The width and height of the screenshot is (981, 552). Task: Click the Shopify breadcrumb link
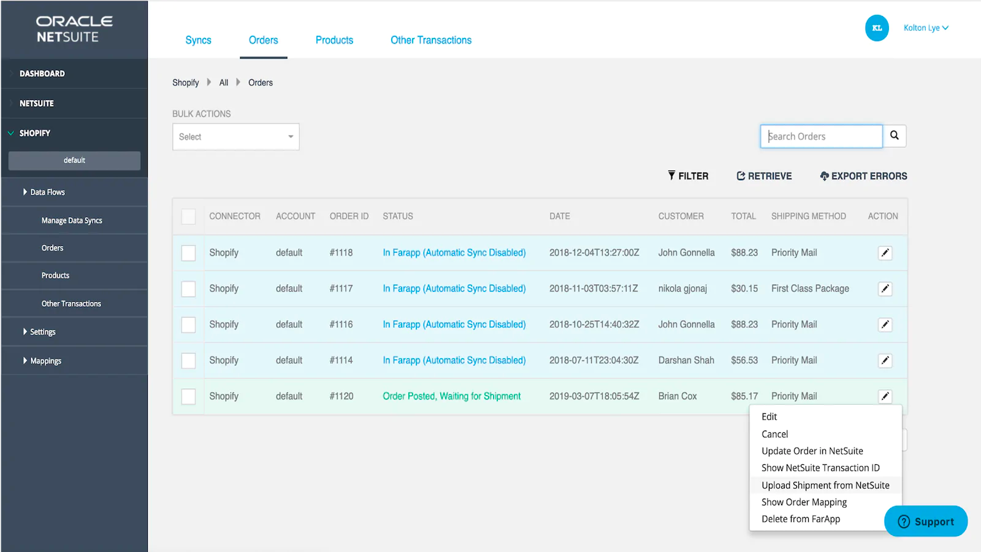coord(186,83)
